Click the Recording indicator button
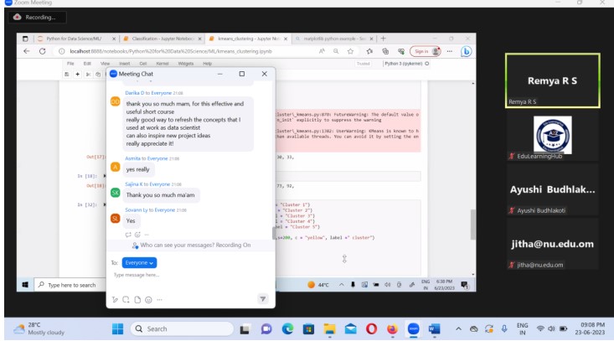 [35, 16]
